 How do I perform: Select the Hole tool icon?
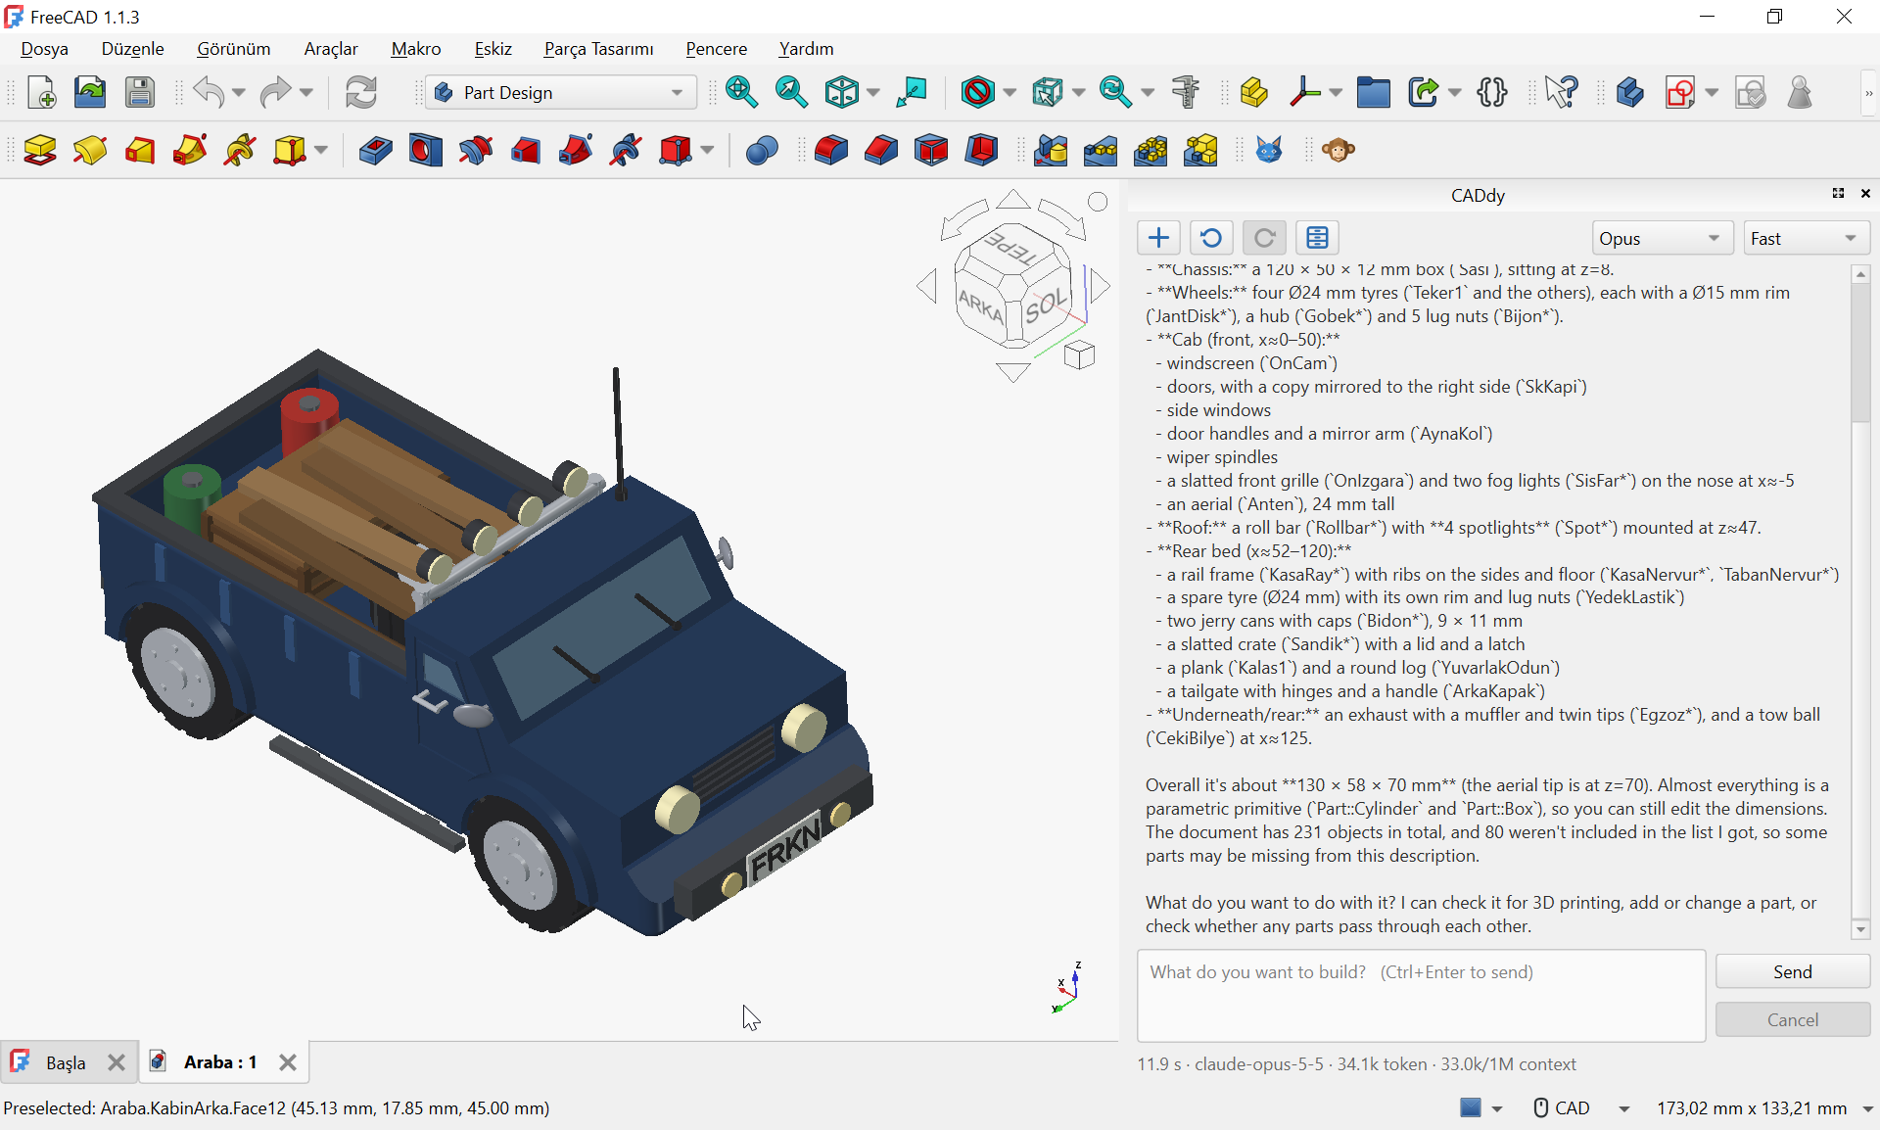[425, 150]
